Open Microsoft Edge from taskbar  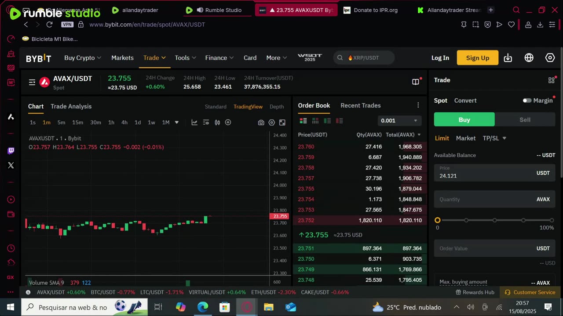202,307
